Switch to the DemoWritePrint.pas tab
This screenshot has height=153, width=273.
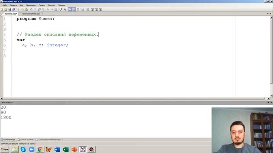(31, 14)
